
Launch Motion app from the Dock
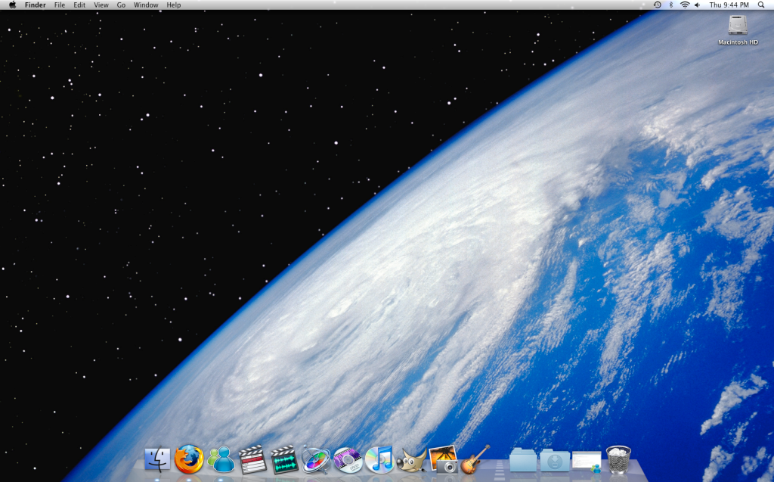pyautogui.click(x=316, y=460)
